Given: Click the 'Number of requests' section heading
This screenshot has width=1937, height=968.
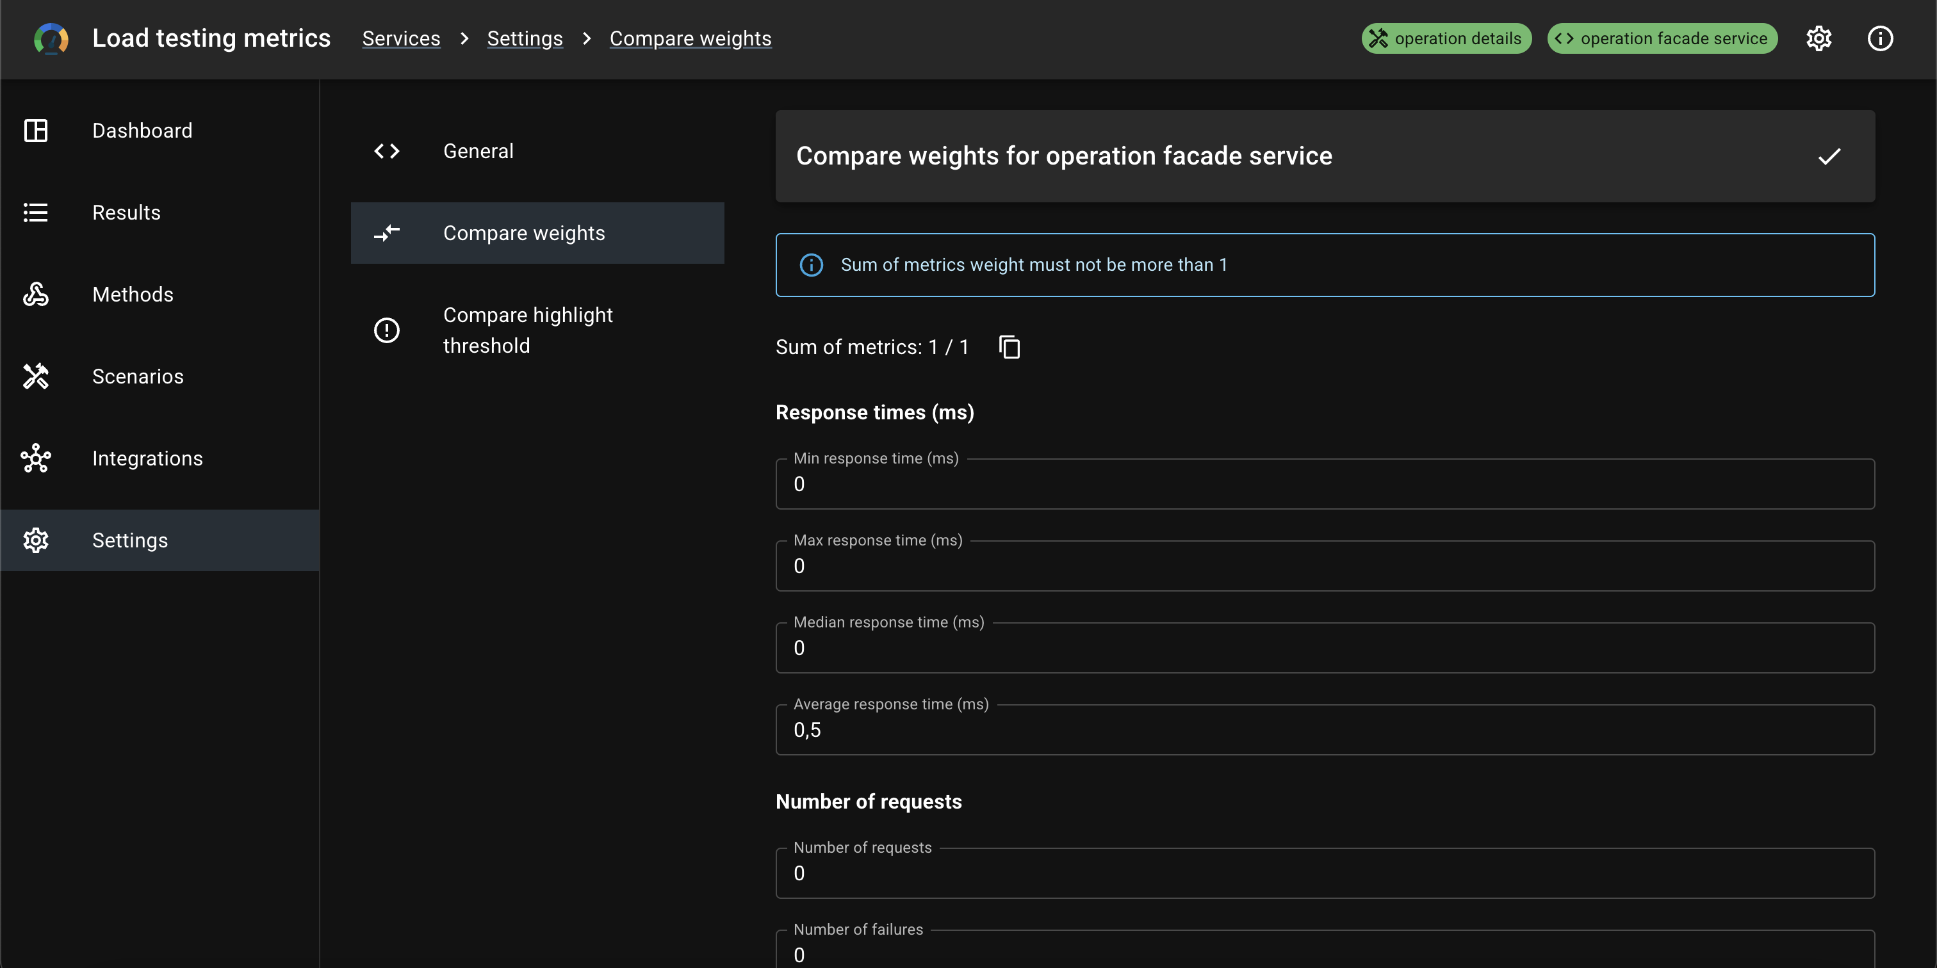Looking at the screenshot, I should pyautogui.click(x=869, y=801).
